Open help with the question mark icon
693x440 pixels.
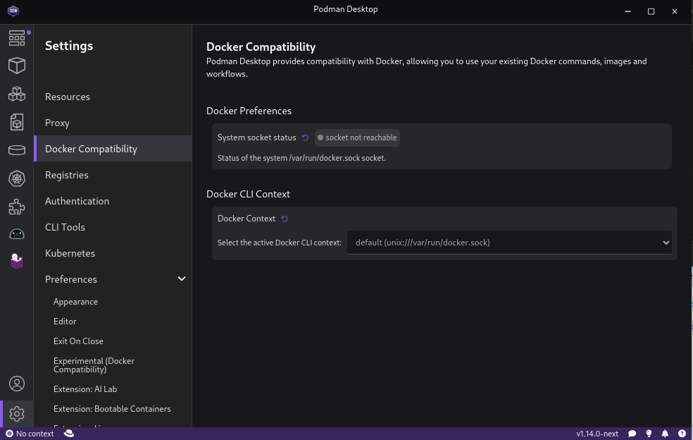coord(680,433)
